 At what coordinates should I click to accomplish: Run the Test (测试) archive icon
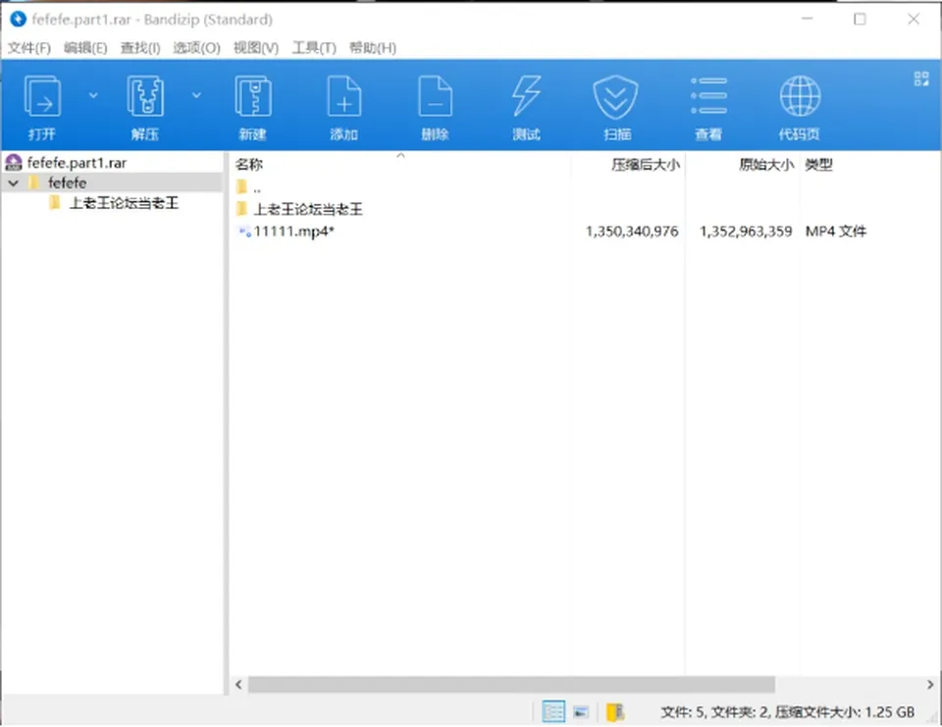pyautogui.click(x=526, y=97)
